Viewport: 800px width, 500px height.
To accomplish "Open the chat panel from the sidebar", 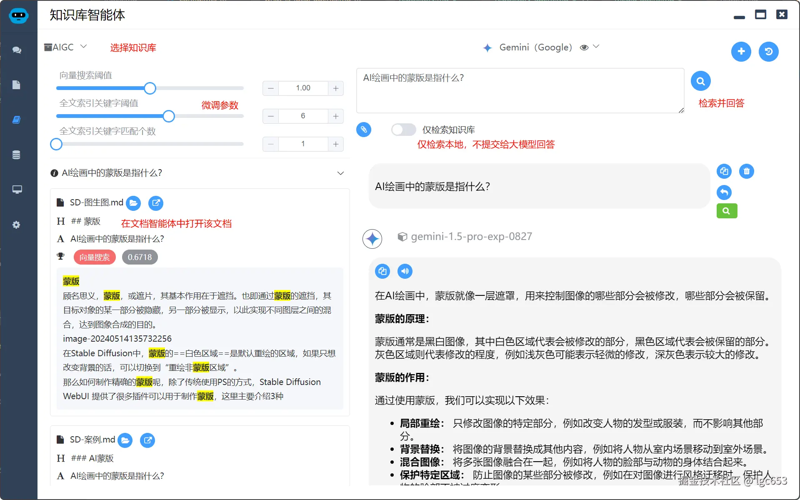I will coord(17,50).
